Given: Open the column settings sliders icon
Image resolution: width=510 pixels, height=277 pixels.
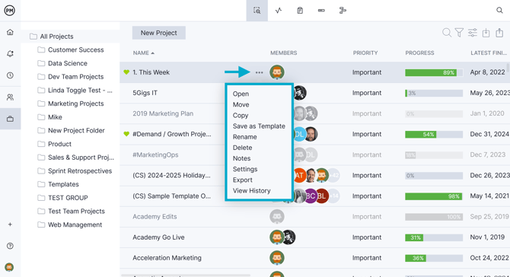Looking at the screenshot, I should [473, 33].
